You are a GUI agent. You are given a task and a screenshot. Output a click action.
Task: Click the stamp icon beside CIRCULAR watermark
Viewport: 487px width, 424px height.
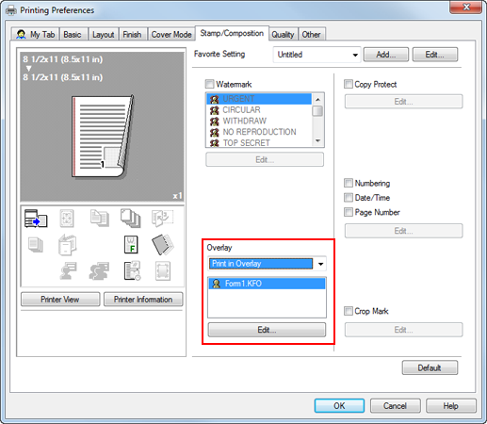(x=215, y=110)
